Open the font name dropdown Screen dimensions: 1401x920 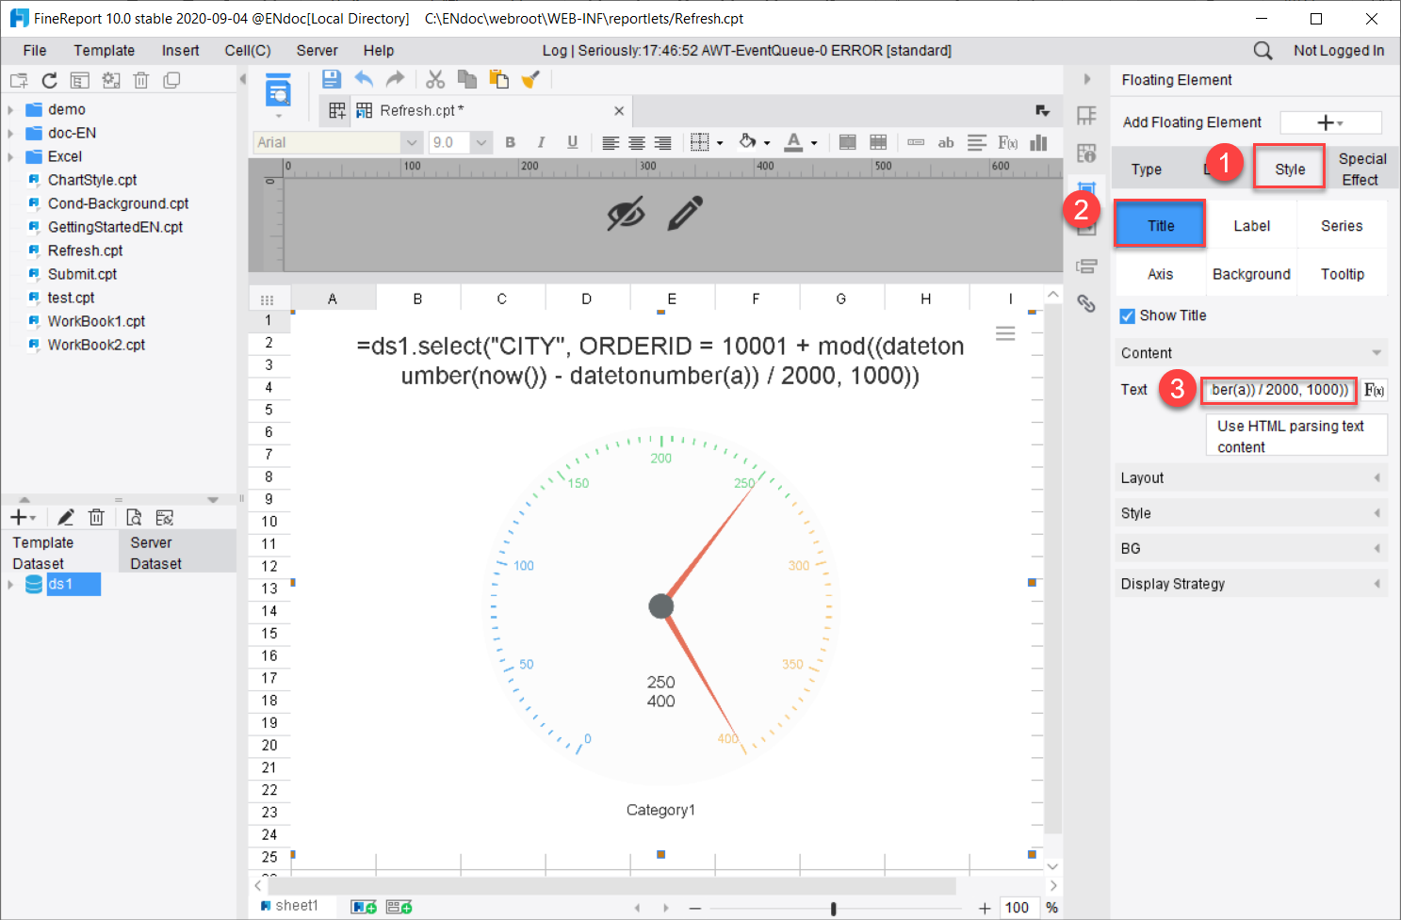(x=411, y=142)
